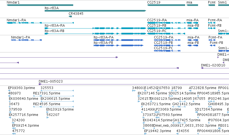Select the 562207 EST feature
This screenshot has width=229, height=135.
(48, 118)
